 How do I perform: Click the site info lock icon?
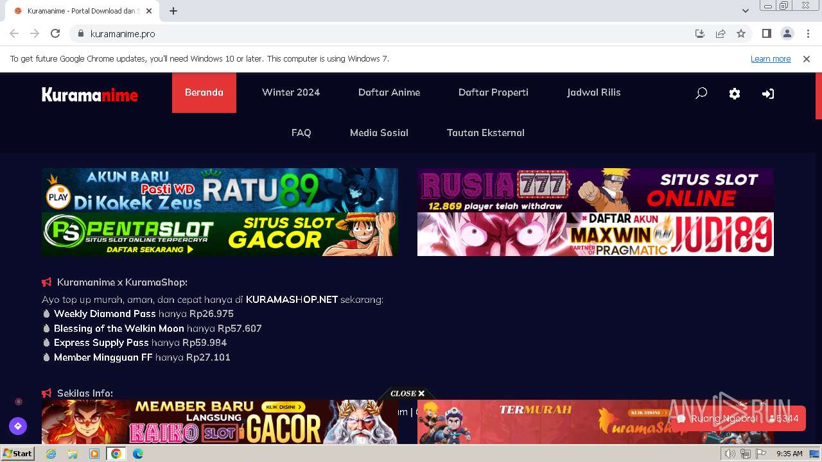pos(80,33)
